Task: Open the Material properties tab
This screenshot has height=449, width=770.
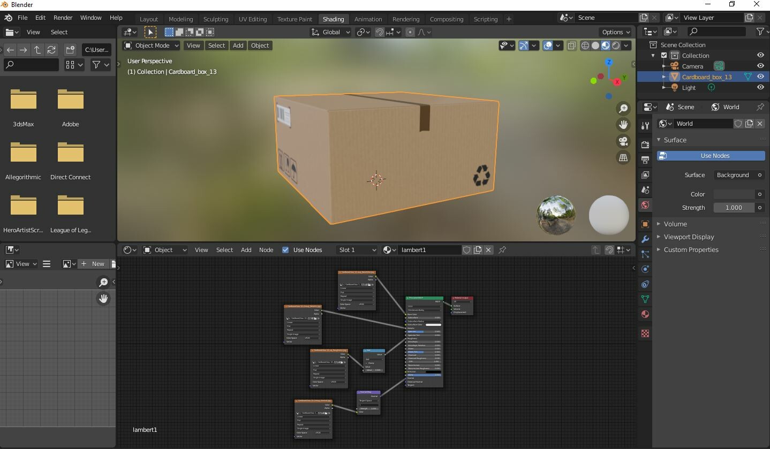Action: (x=645, y=314)
